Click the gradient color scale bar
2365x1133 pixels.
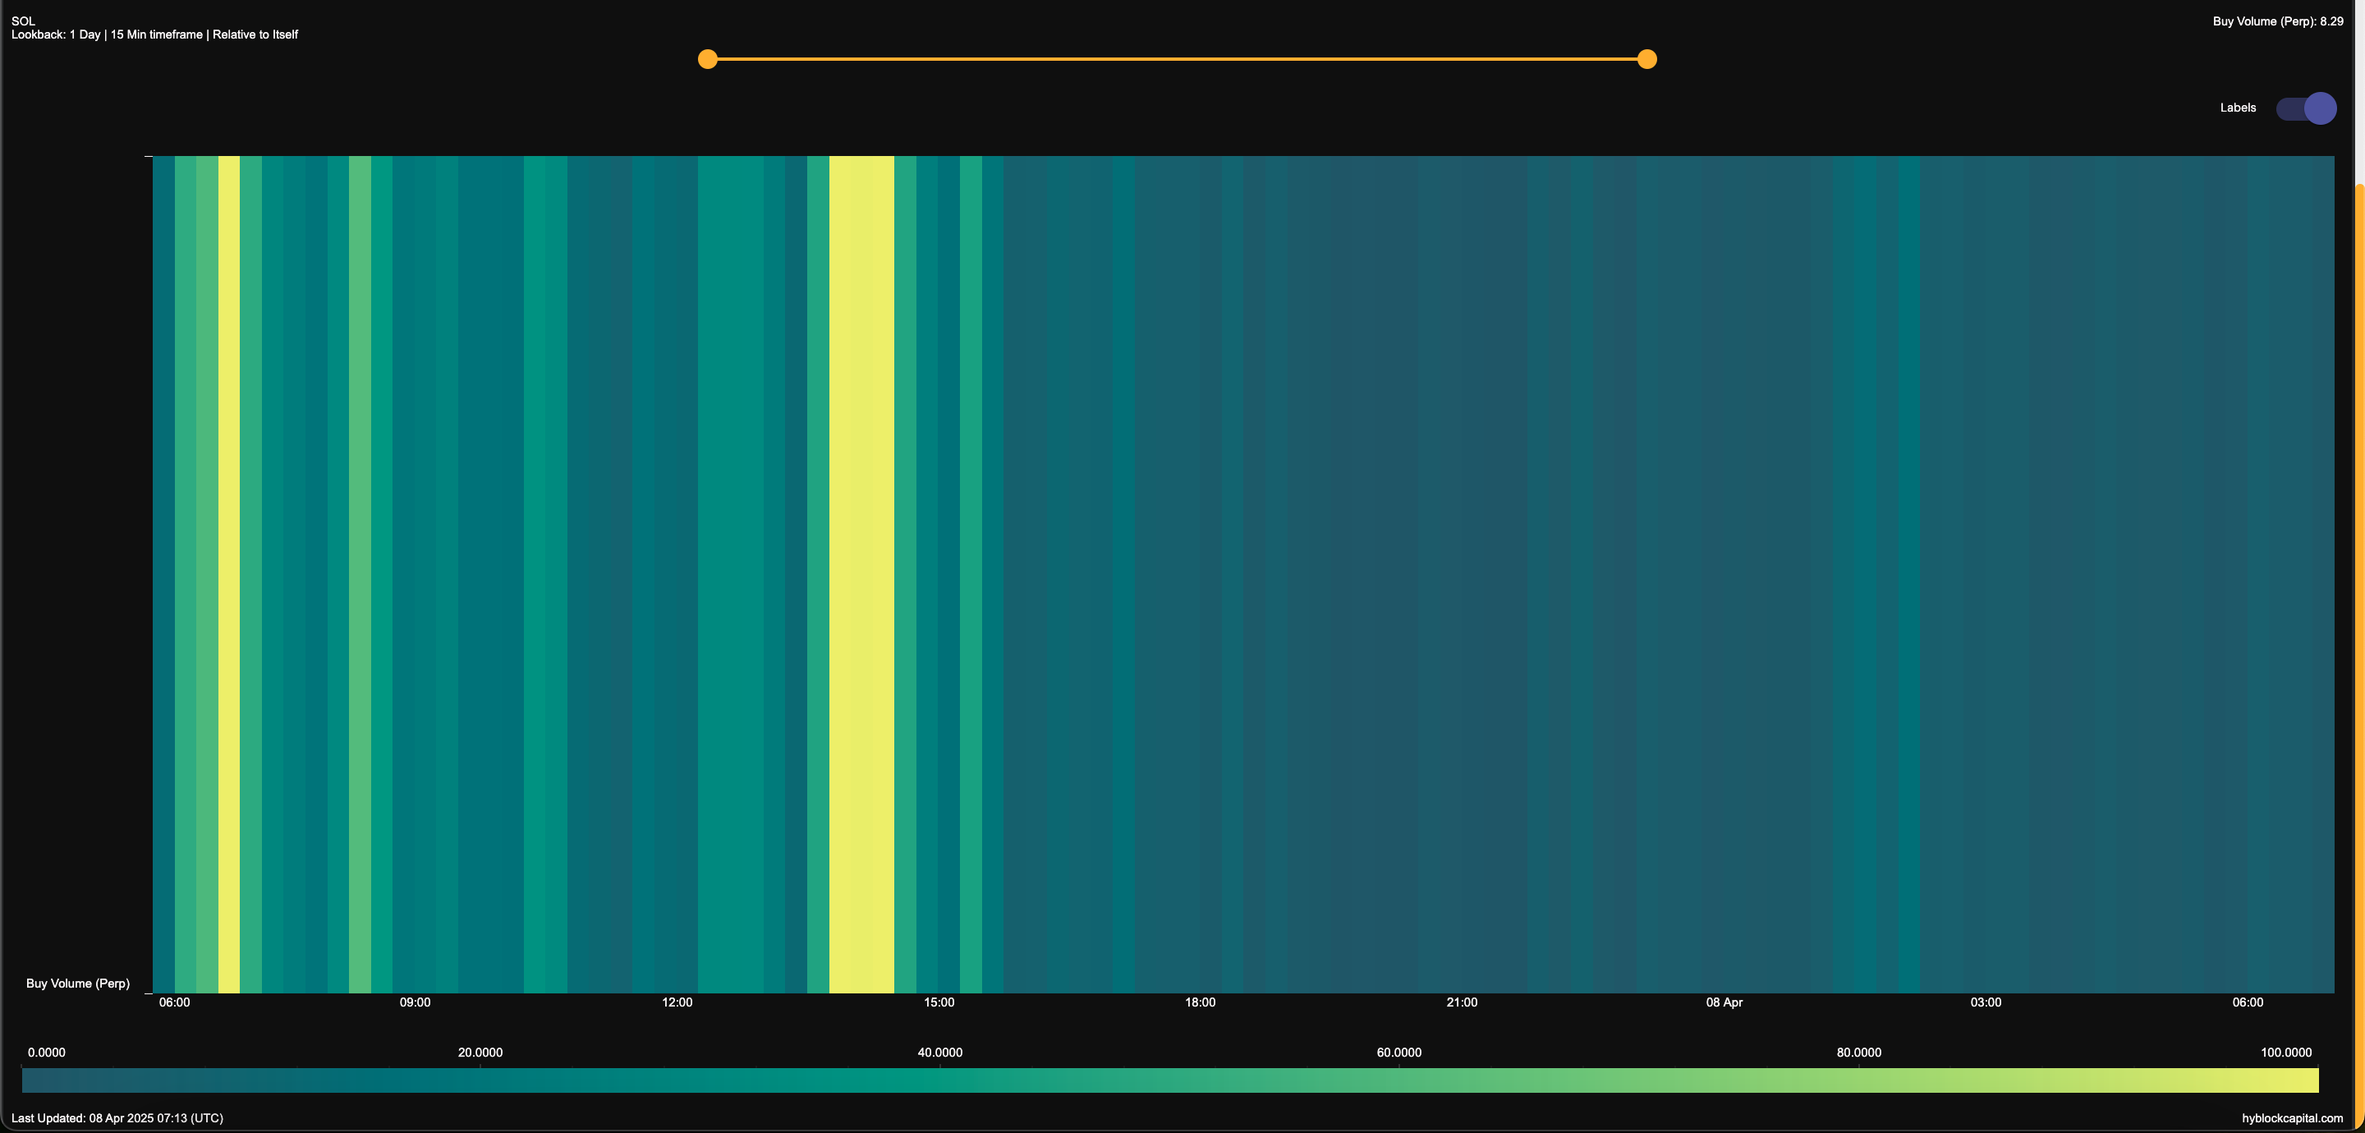coord(1170,1080)
